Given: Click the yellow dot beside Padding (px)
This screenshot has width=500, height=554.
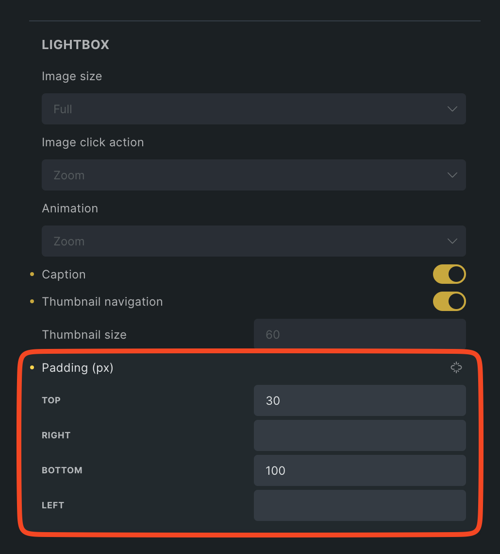Looking at the screenshot, I should tap(32, 367).
